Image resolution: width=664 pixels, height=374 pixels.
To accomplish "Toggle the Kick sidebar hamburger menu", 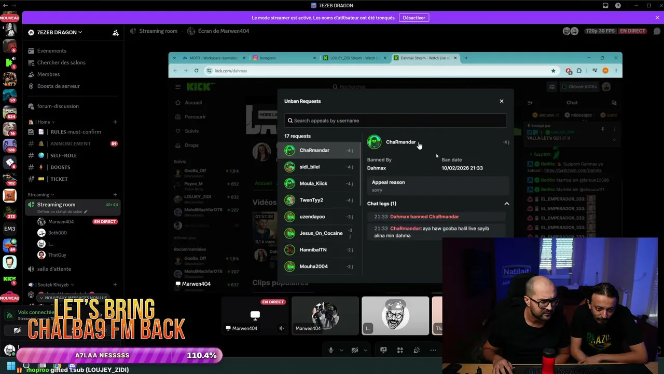I will point(177,87).
